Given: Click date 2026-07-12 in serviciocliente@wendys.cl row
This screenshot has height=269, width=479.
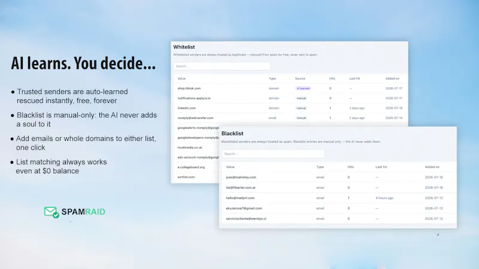Looking at the screenshot, I should click(x=433, y=219).
